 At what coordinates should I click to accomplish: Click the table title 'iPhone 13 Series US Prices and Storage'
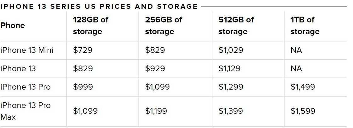point(99,6)
